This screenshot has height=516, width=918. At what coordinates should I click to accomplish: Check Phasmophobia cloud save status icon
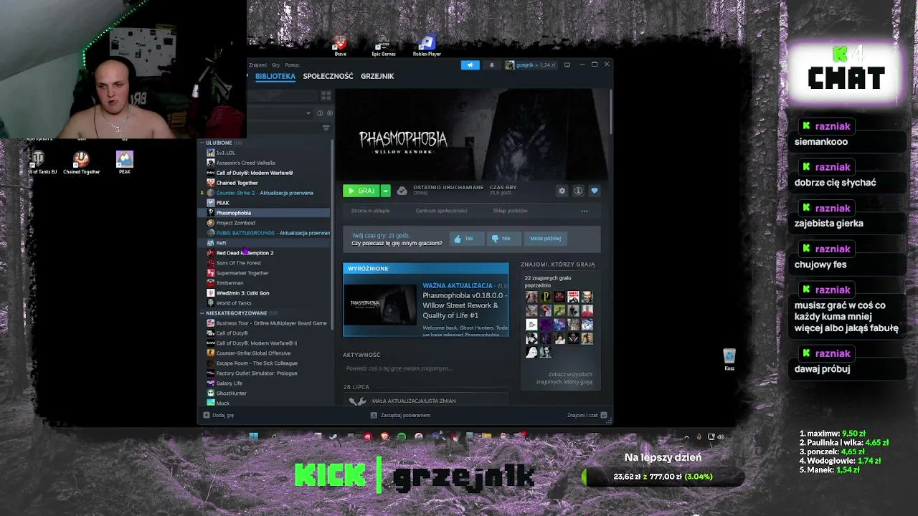click(402, 191)
